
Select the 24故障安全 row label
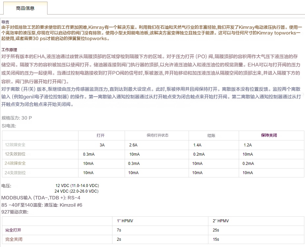pos(15,163)
